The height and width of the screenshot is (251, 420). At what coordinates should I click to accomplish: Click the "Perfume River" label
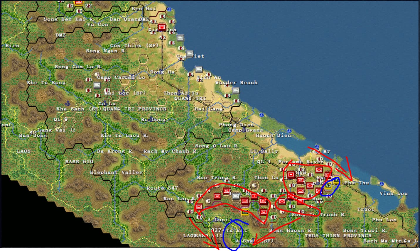tap(301, 162)
